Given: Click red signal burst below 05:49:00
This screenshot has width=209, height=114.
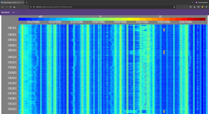Looking at the screenshot, I should 164,111.
